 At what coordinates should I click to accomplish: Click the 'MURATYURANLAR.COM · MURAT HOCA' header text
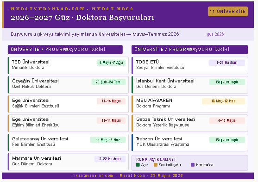(x=72, y=9)
